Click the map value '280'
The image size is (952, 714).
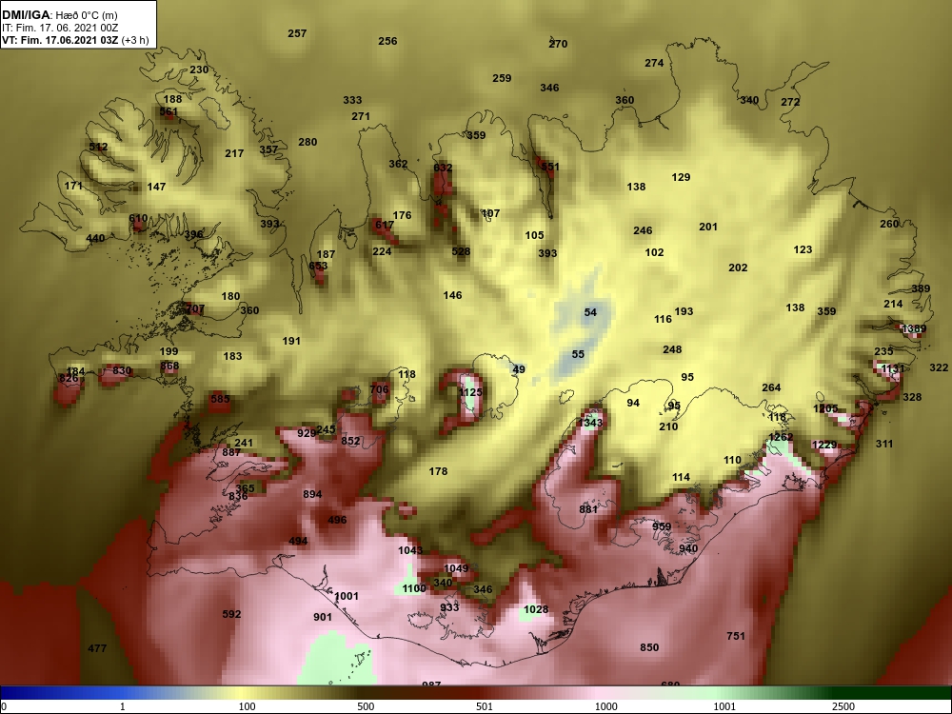click(x=307, y=142)
